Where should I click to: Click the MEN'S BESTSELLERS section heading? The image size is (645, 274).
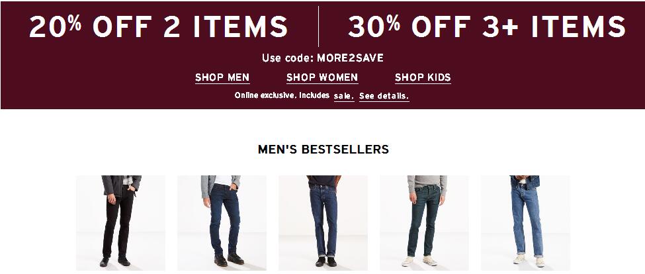(x=323, y=149)
